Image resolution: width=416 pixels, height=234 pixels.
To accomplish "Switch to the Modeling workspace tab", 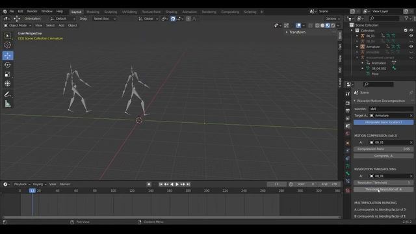I will (92, 12).
